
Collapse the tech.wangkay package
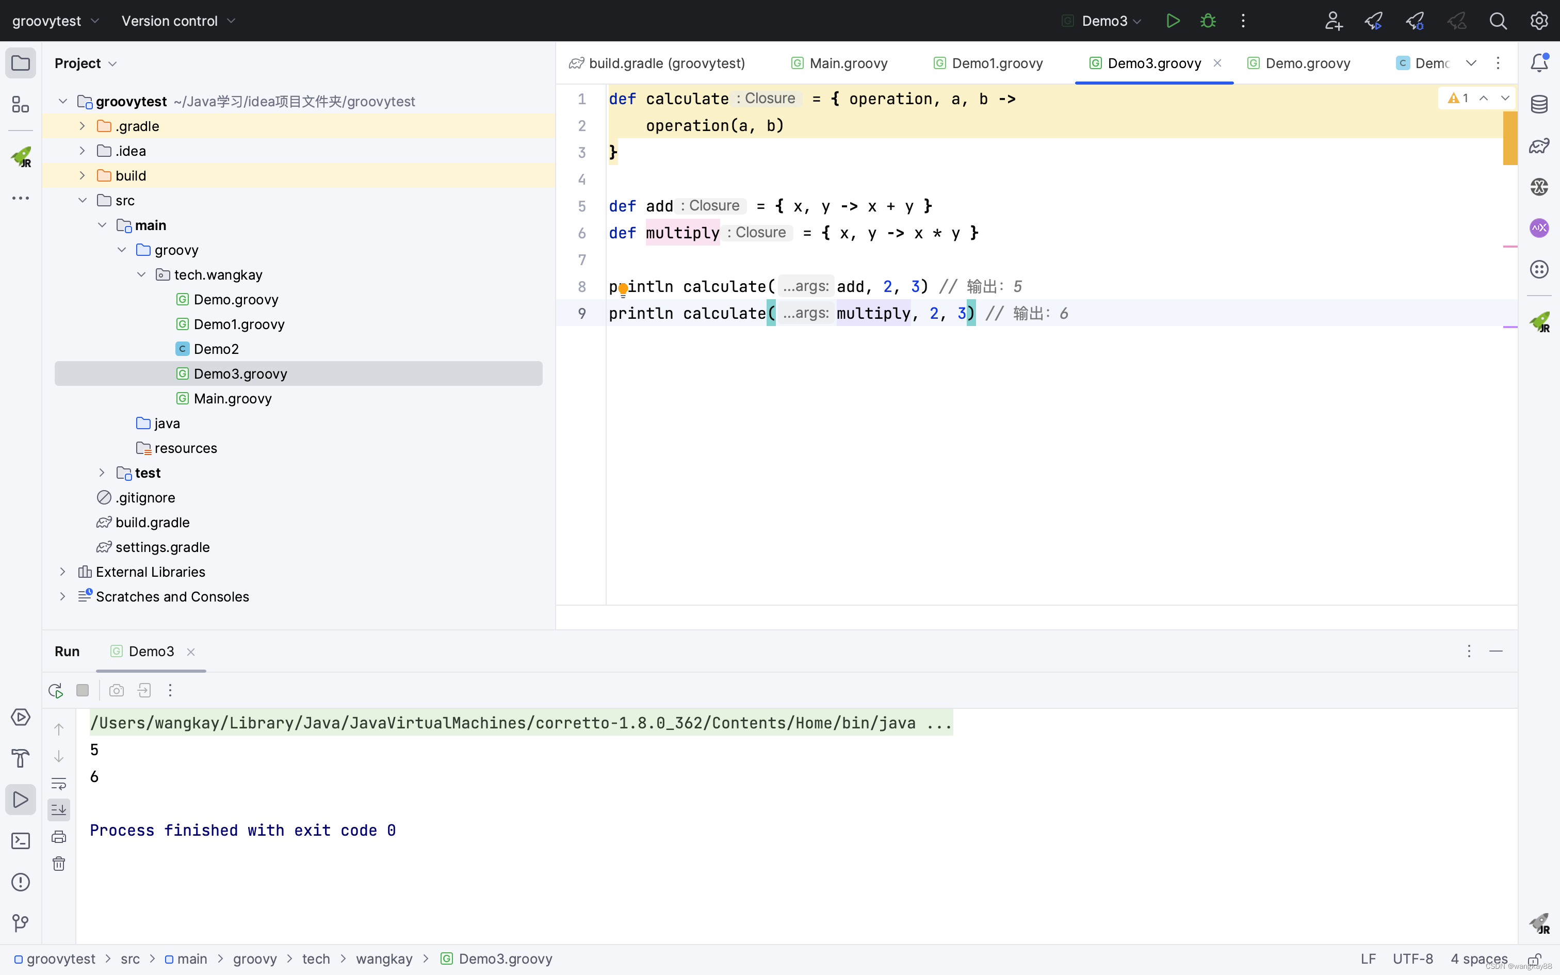tap(141, 274)
